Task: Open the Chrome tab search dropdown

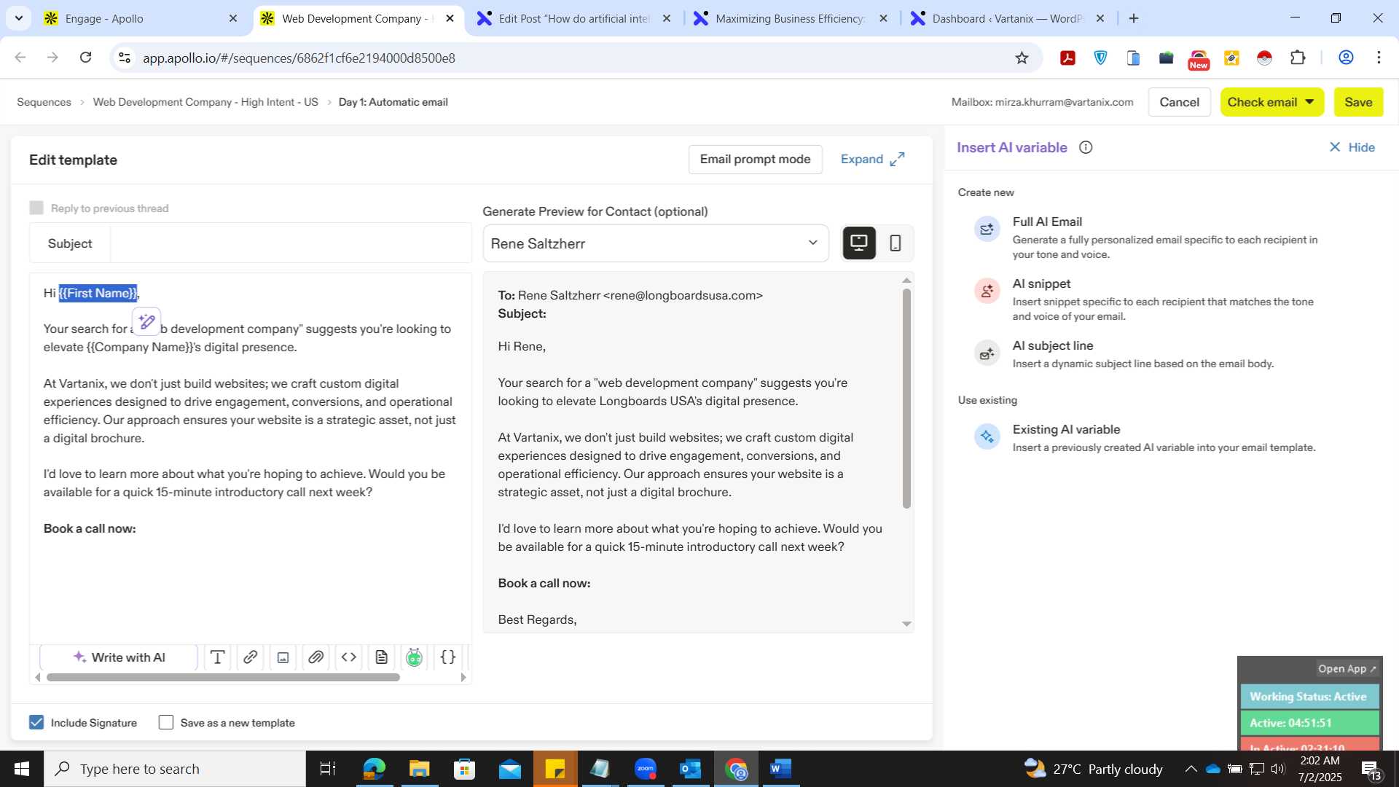Action: point(18,18)
